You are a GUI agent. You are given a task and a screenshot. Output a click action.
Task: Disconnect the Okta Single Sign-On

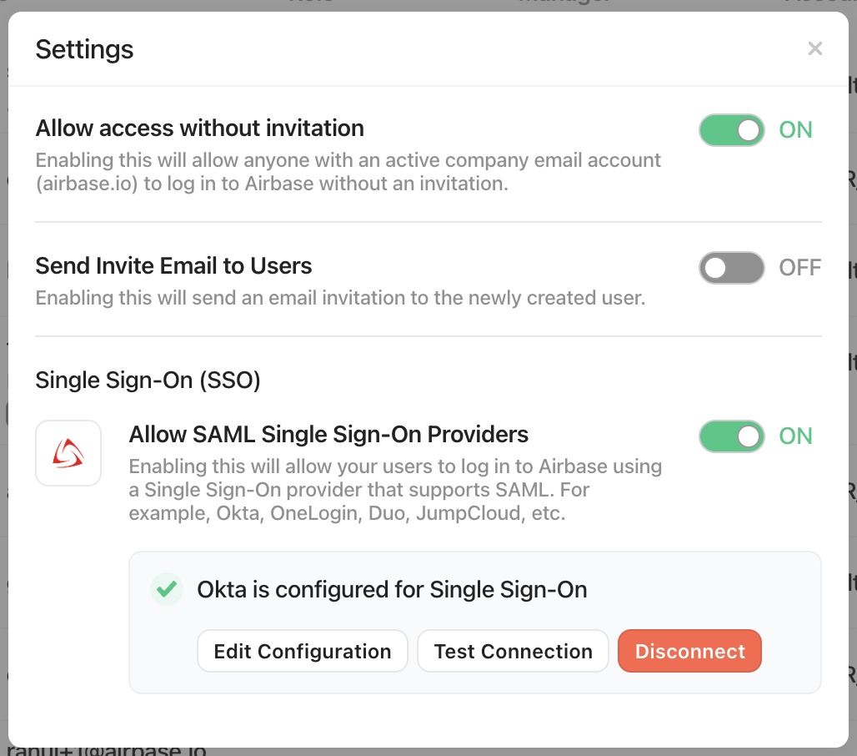pos(689,651)
